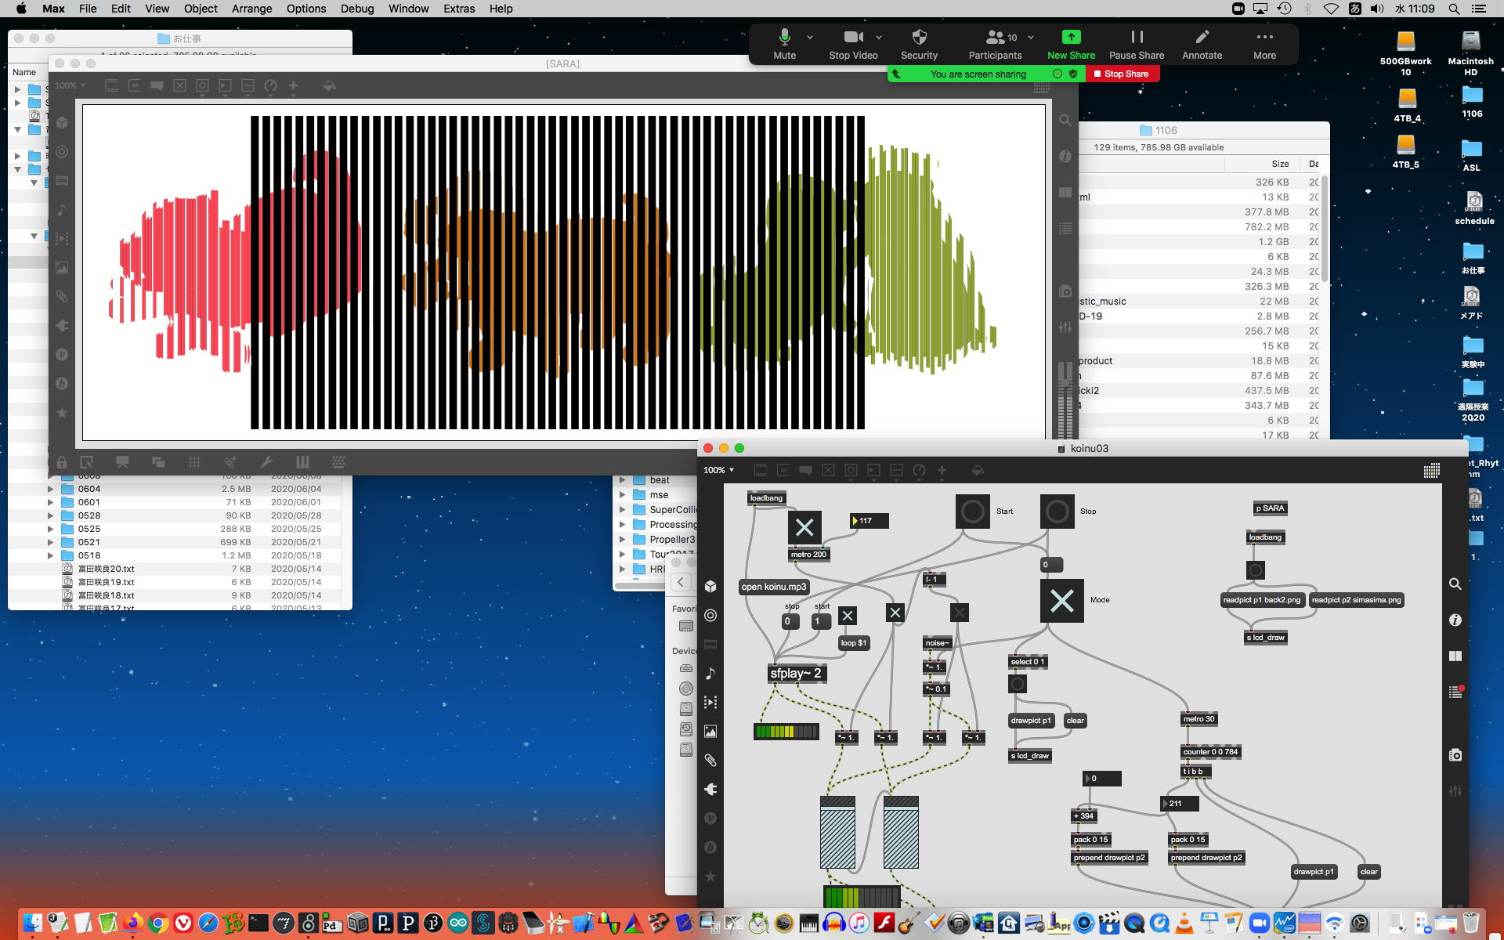Click the open koinu.mp3 message box

pos(773,587)
